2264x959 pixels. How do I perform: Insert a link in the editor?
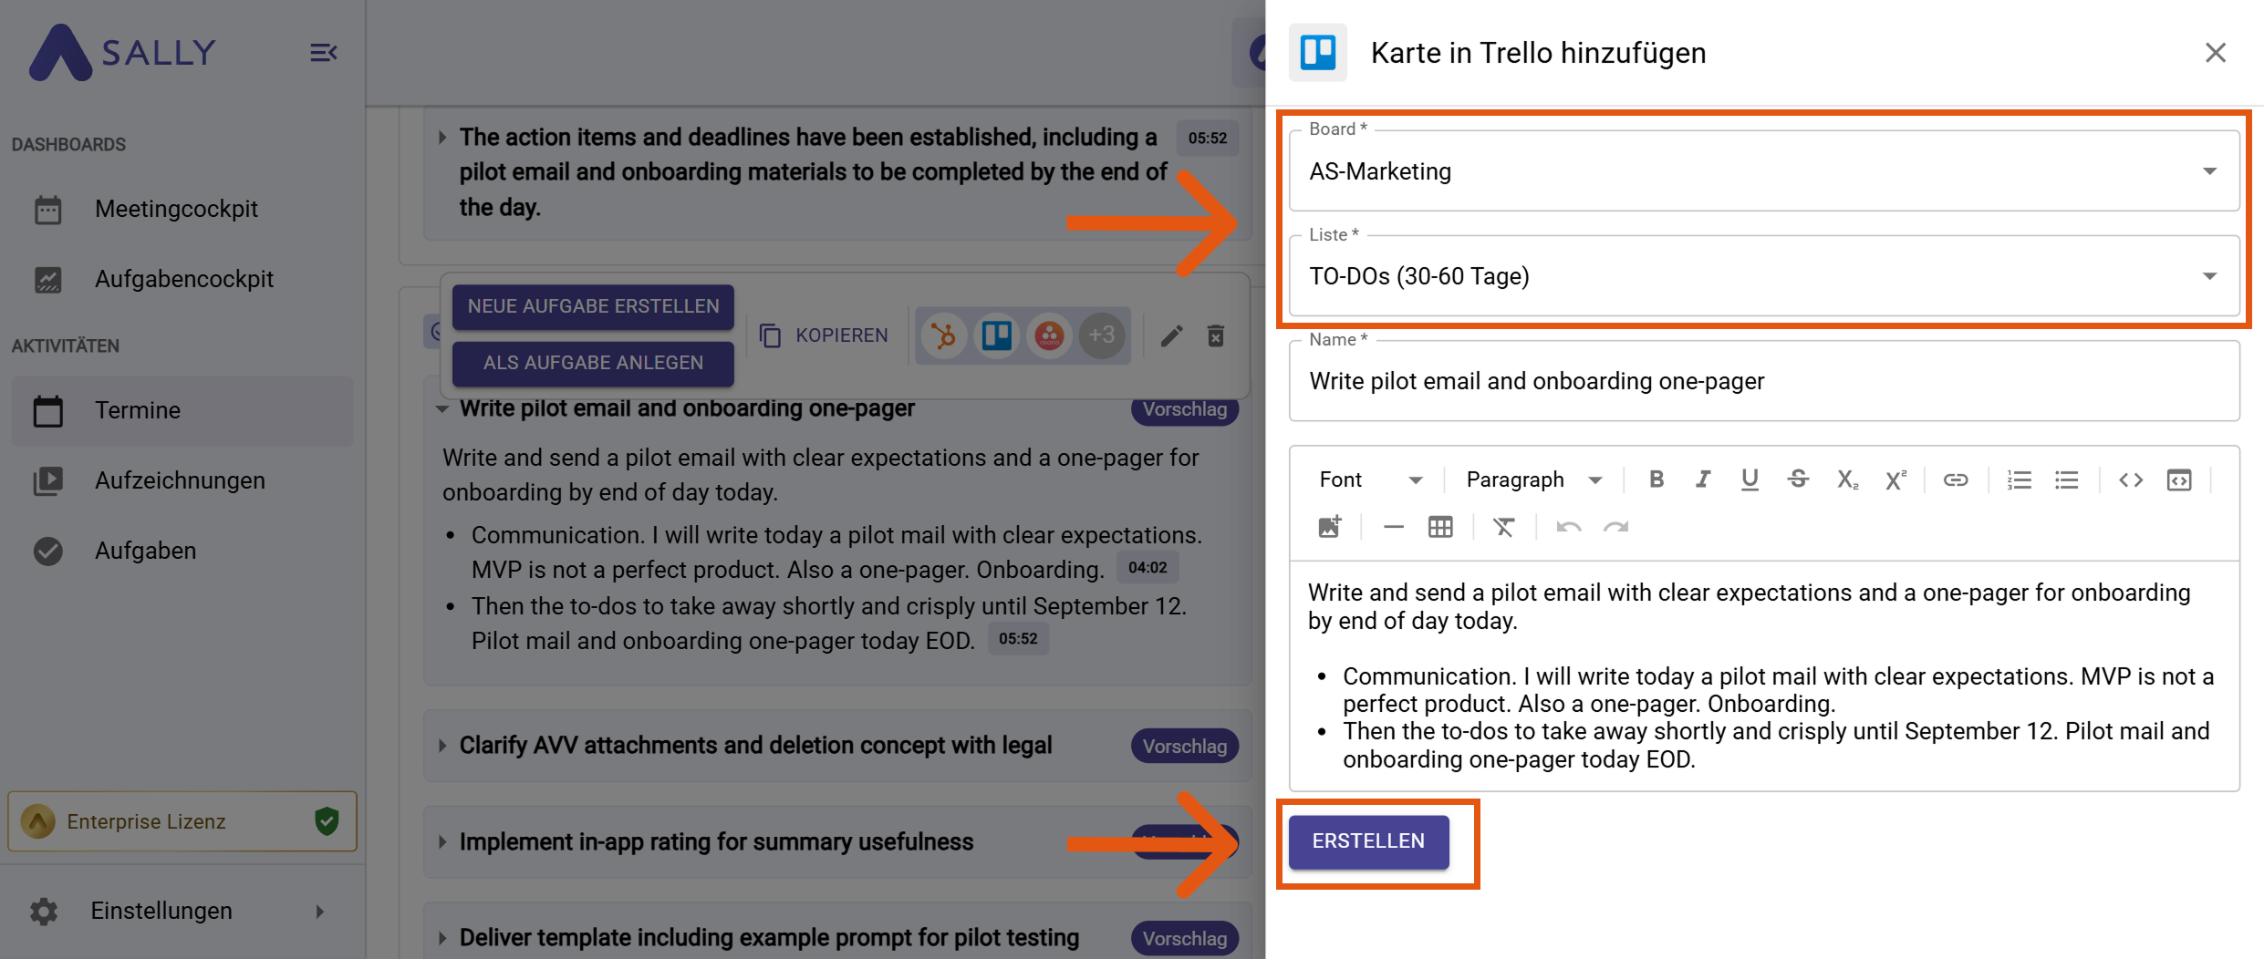pos(1955,479)
